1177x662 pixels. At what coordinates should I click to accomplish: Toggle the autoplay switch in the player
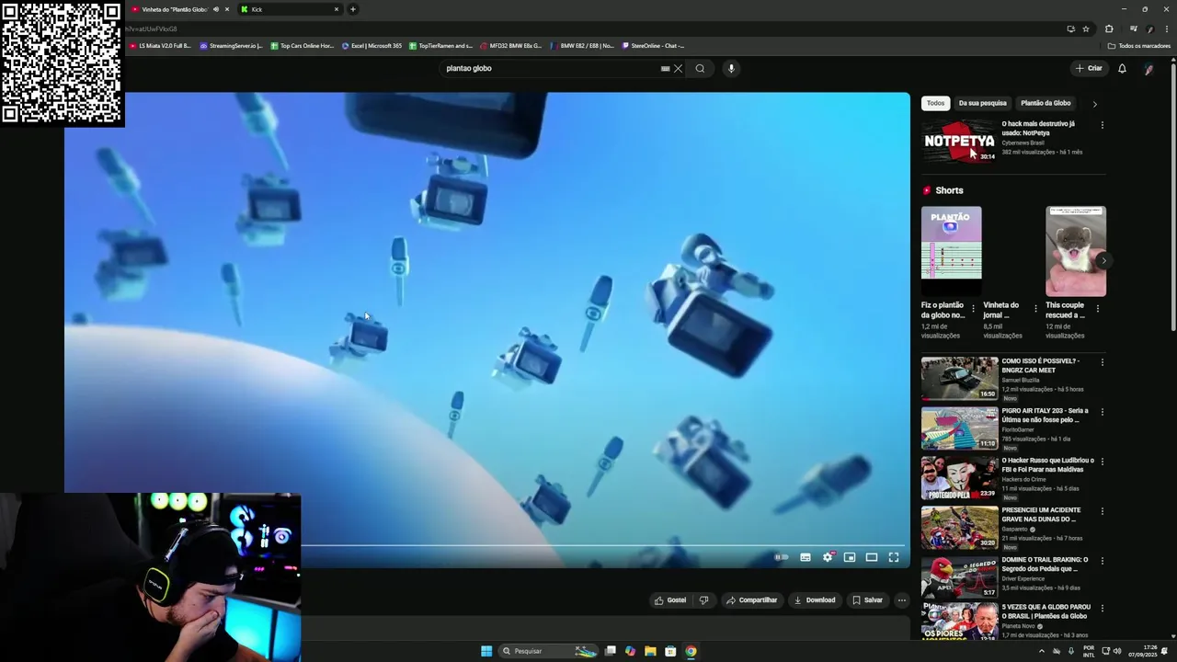[782, 557]
